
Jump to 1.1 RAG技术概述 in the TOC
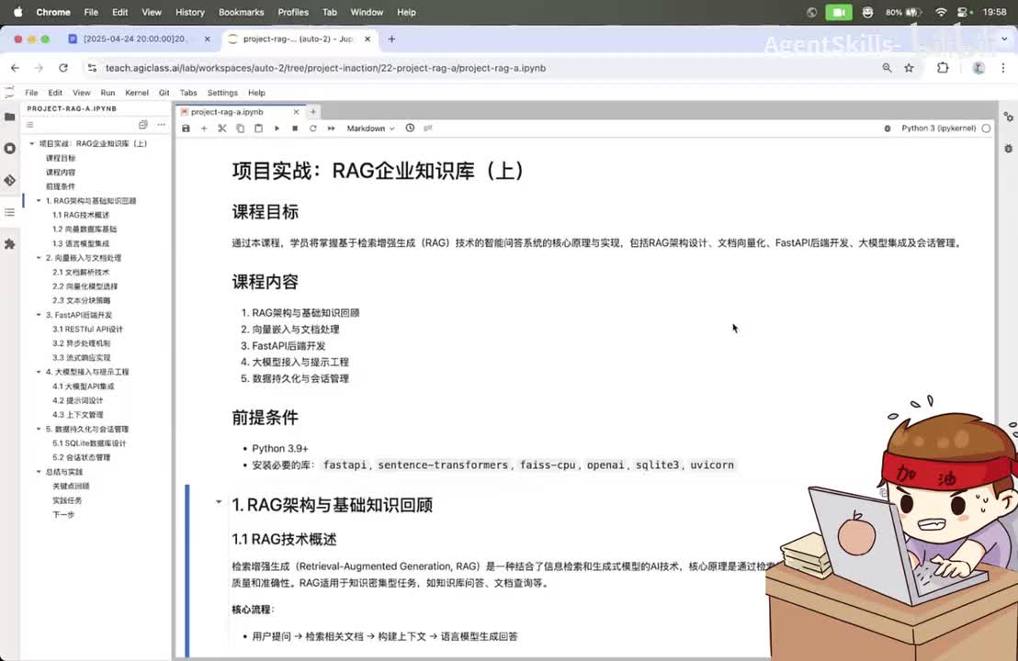(81, 215)
